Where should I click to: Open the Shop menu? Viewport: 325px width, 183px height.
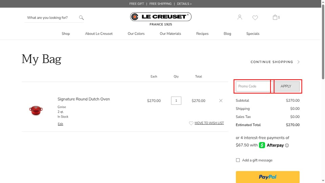pyautogui.click(x=66, y=34)
